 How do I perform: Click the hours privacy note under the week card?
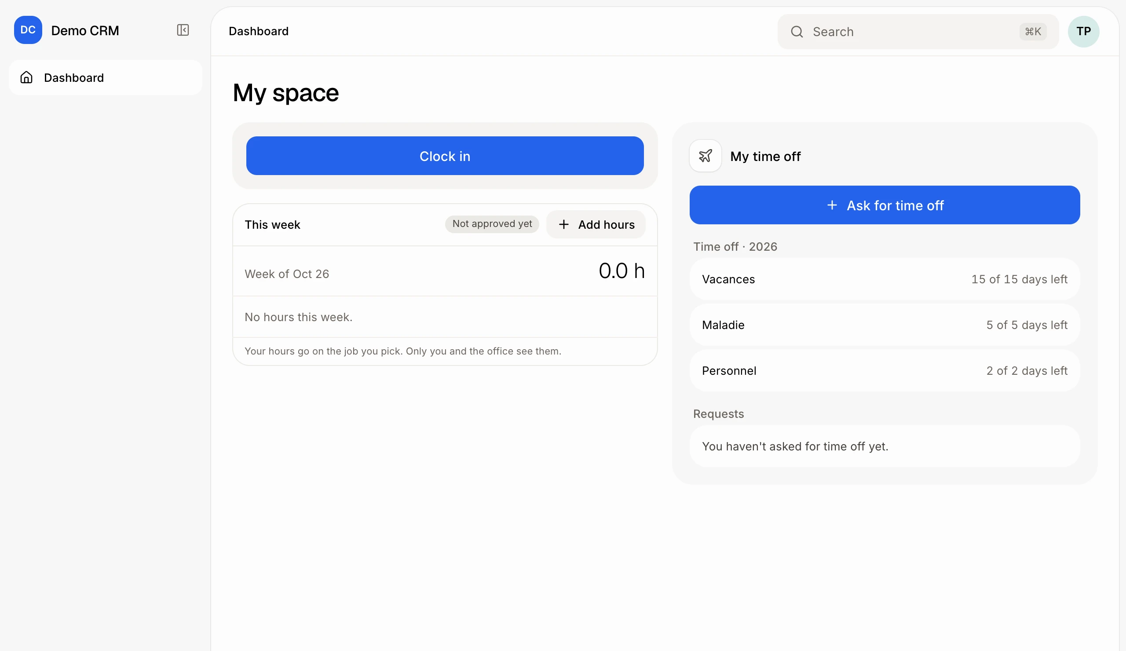point(402,351)
